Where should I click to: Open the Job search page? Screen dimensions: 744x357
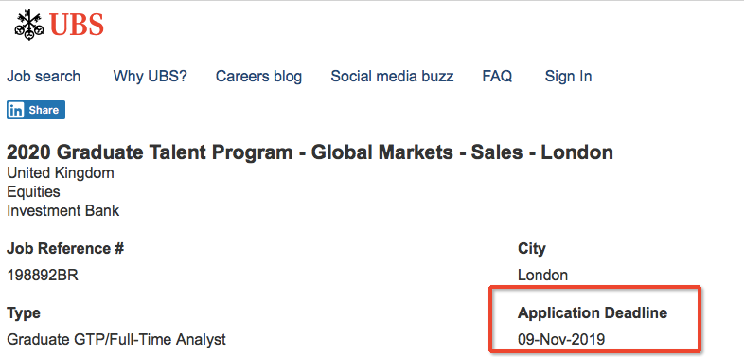tap(44, 77)
